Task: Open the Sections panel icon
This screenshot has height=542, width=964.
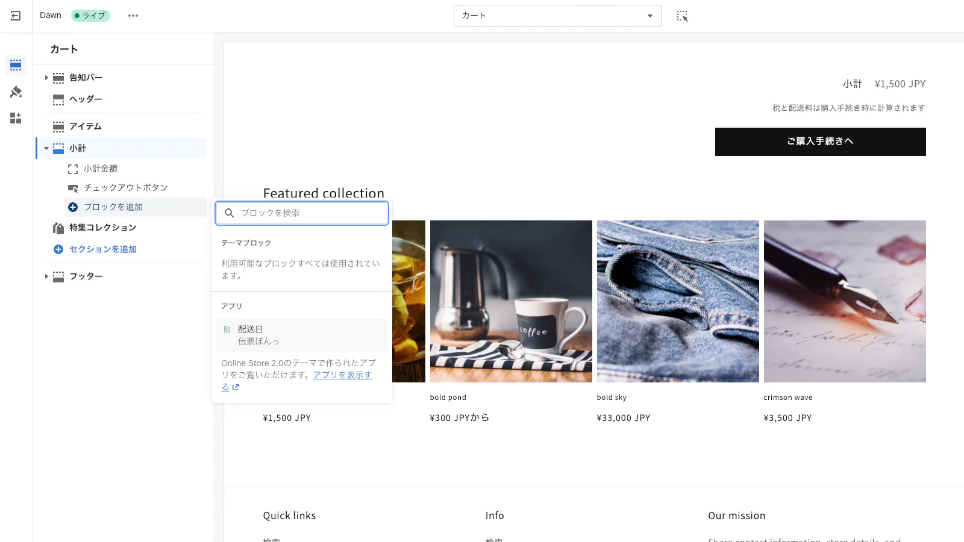Action: 16,65
